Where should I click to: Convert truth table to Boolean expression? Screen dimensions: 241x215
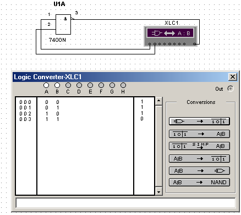(199, 134)
